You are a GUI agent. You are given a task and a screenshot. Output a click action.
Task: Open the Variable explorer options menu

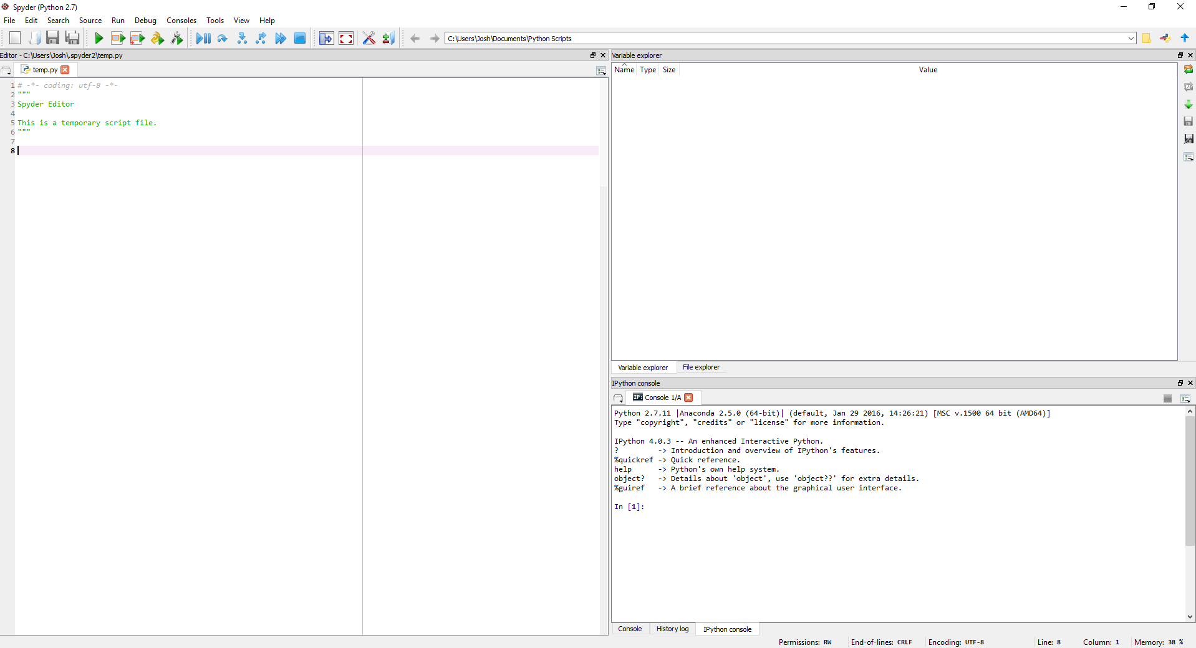point(1189,157)
